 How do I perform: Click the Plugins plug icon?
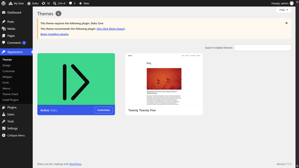[4, 107]
